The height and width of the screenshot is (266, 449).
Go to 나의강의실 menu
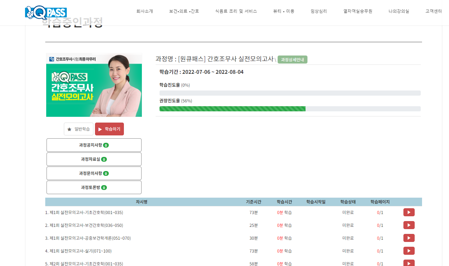[399, 11]
